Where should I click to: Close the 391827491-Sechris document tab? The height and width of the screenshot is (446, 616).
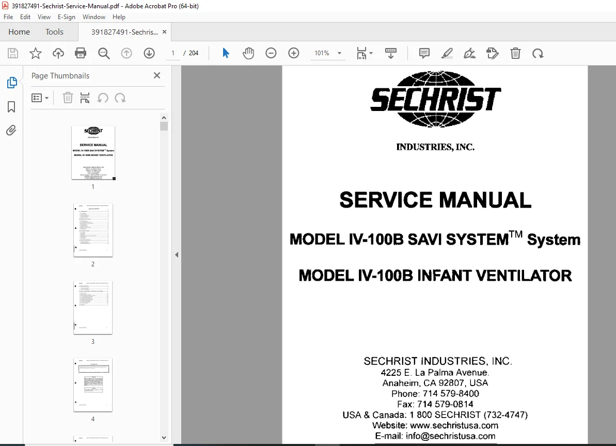pyautogui.click(x=165, y=32)
